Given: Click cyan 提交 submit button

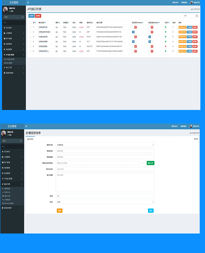Looking at the screenshot, I should 151,211.
